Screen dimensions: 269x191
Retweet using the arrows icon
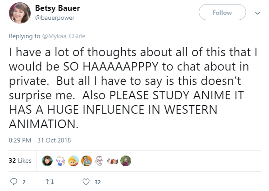50,182
